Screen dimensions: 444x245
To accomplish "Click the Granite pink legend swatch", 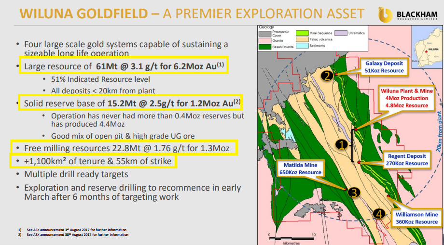I will click(264, 40).
